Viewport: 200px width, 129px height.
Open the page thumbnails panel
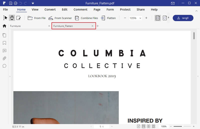(4, 35)
